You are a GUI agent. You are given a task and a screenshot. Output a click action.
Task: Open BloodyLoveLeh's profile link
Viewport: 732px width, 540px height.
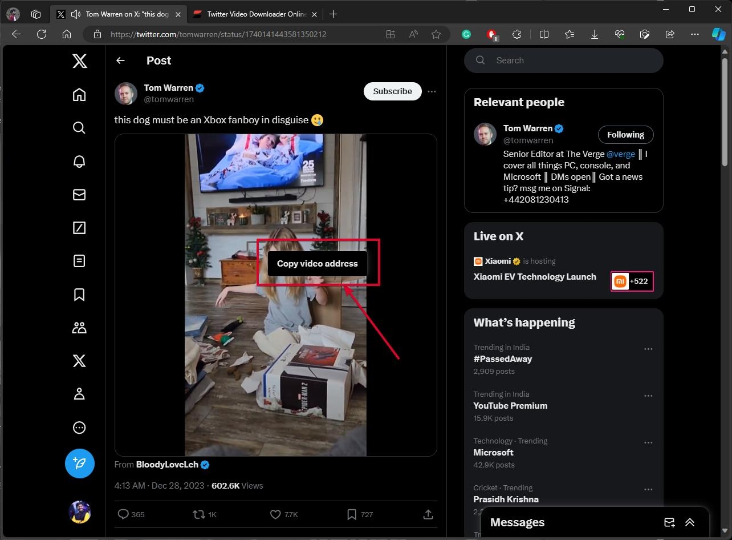click(x=167, y=464)
